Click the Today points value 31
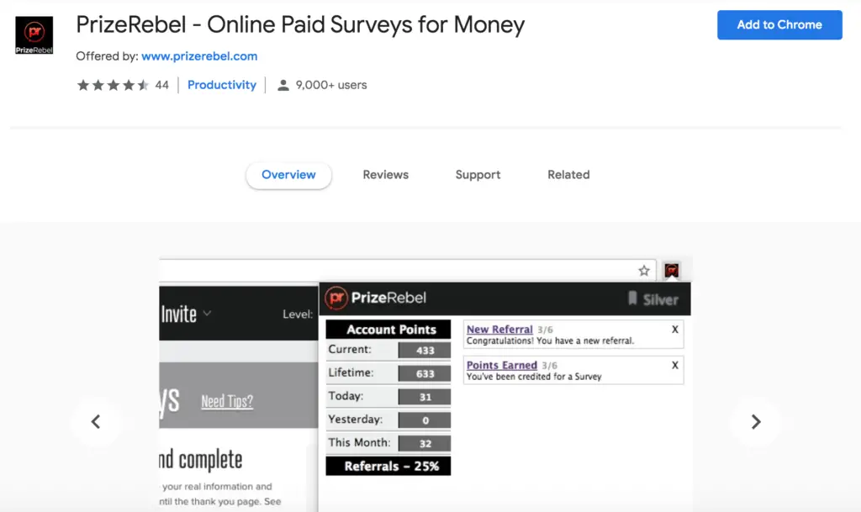Screen dimensions: 861x512 [425, 397]
